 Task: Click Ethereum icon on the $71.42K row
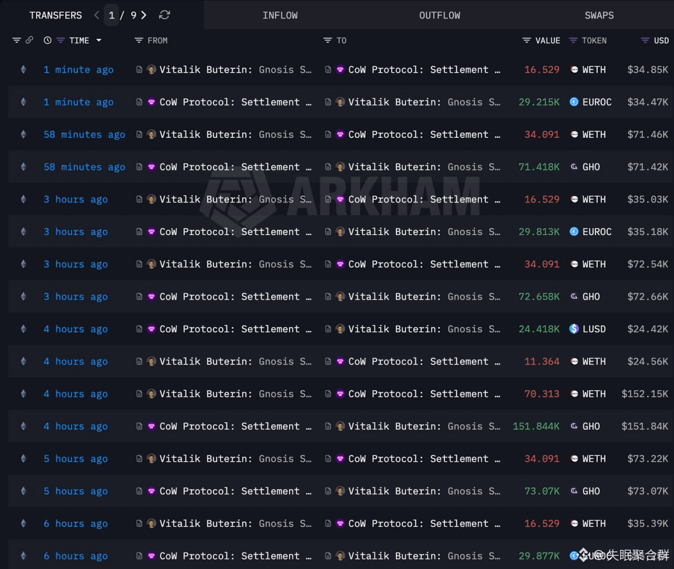point(23,167)
